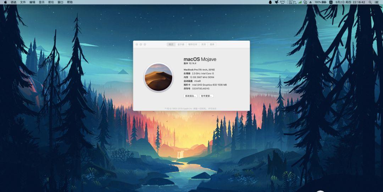This screenshot has height=192, width=383.
Task: Click the serial number C02XT0DJKGYG
Action: [x=201, y=89]
